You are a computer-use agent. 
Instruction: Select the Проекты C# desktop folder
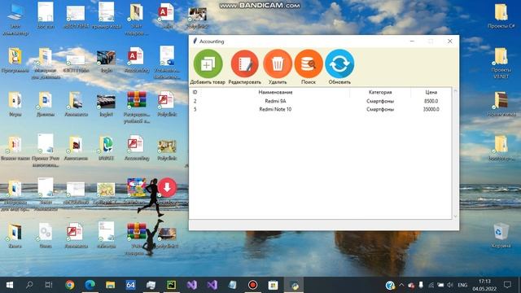[x=501, y=16]
